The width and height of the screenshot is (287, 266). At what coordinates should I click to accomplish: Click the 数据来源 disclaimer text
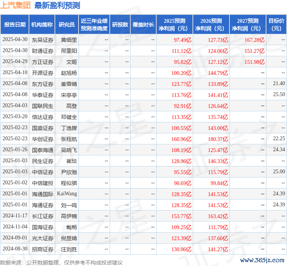click(x=61, y=263)
